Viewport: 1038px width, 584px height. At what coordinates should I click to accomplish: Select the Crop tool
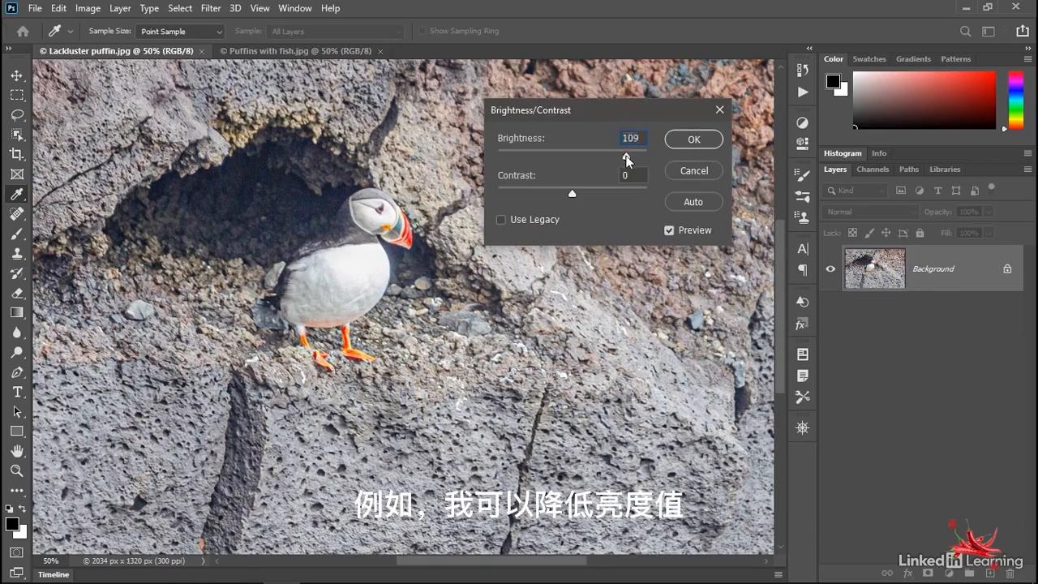pos(17,154)
